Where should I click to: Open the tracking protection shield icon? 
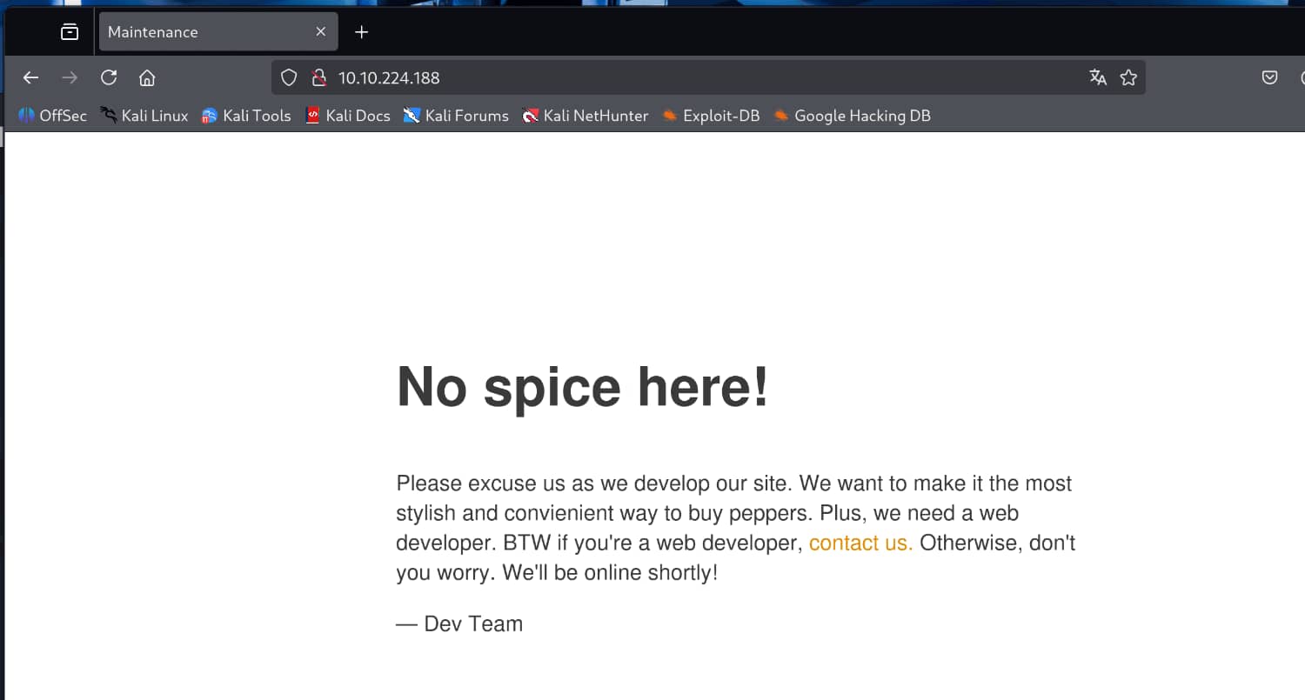[289, 78]
